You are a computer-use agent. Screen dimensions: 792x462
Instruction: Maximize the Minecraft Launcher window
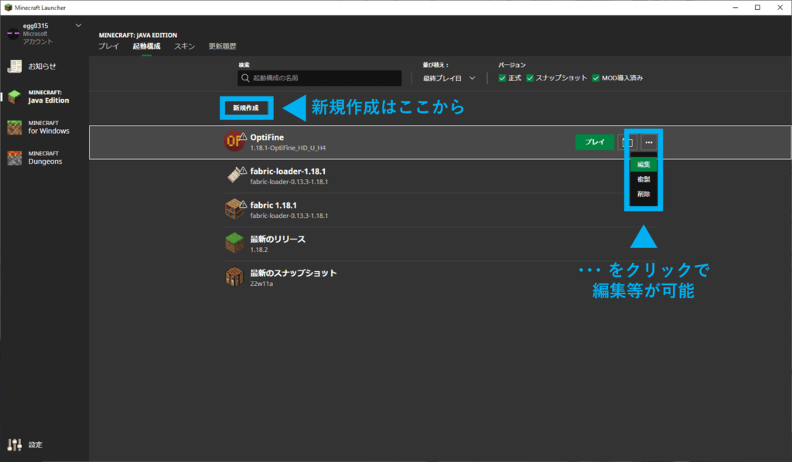[x=758, y=8]
